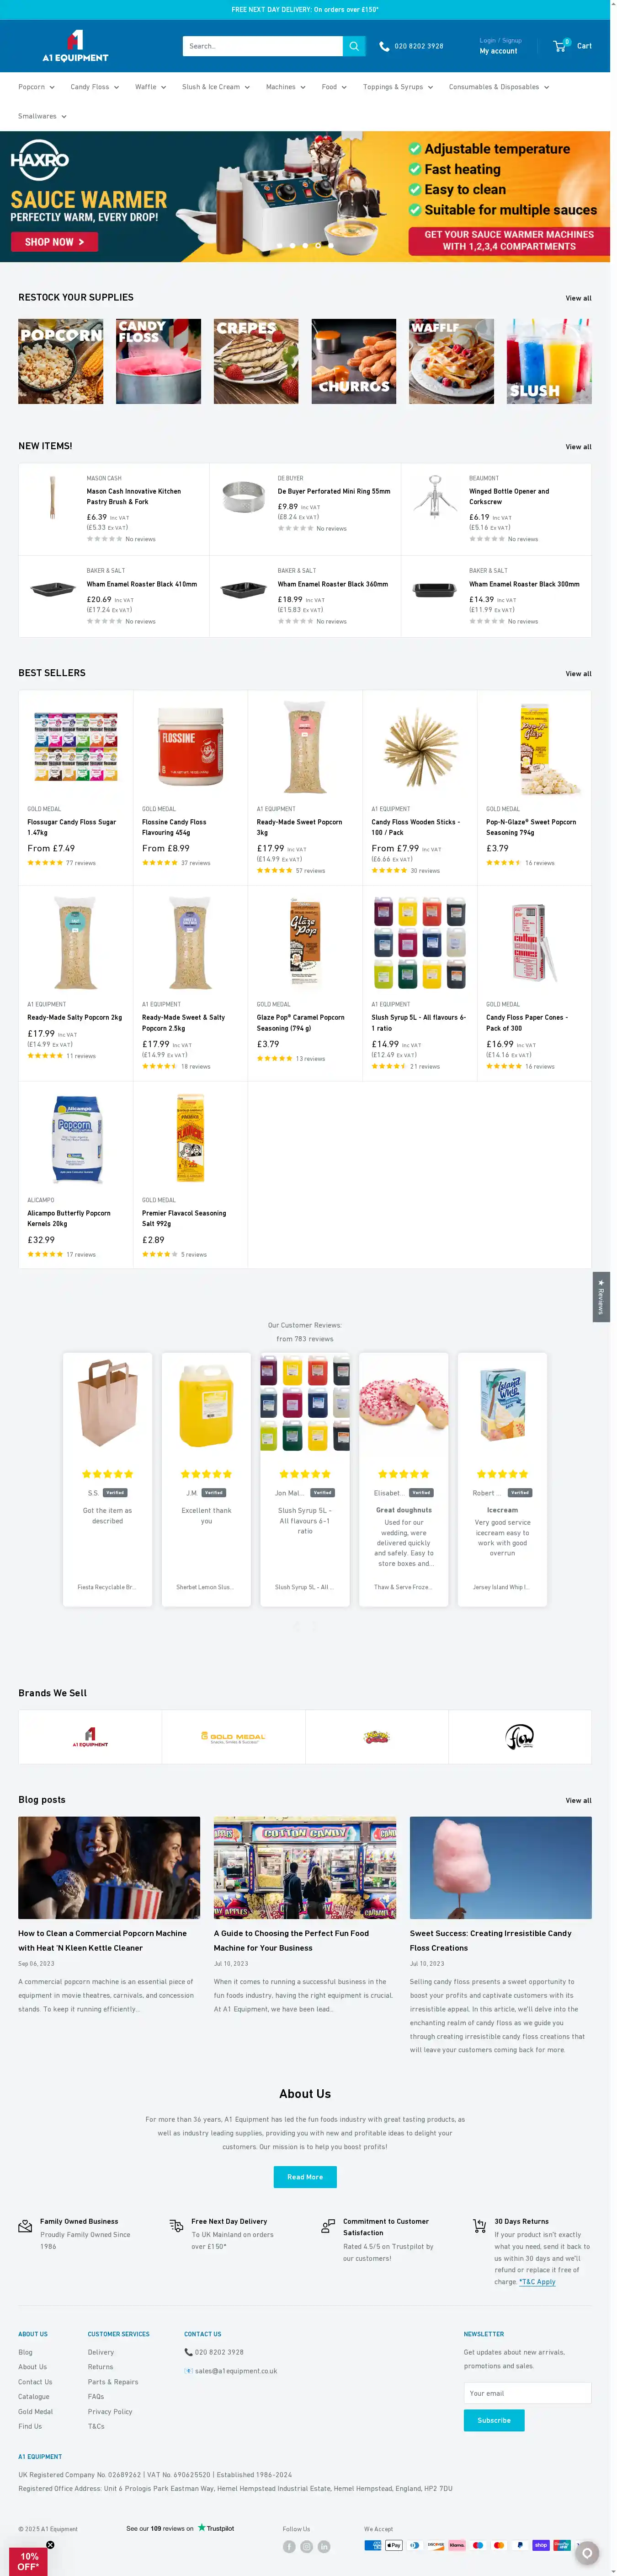Viewport: 617px width, 2576px height.
Task: Click the Trustpilot reviews logo
Action: (216, 2528)
